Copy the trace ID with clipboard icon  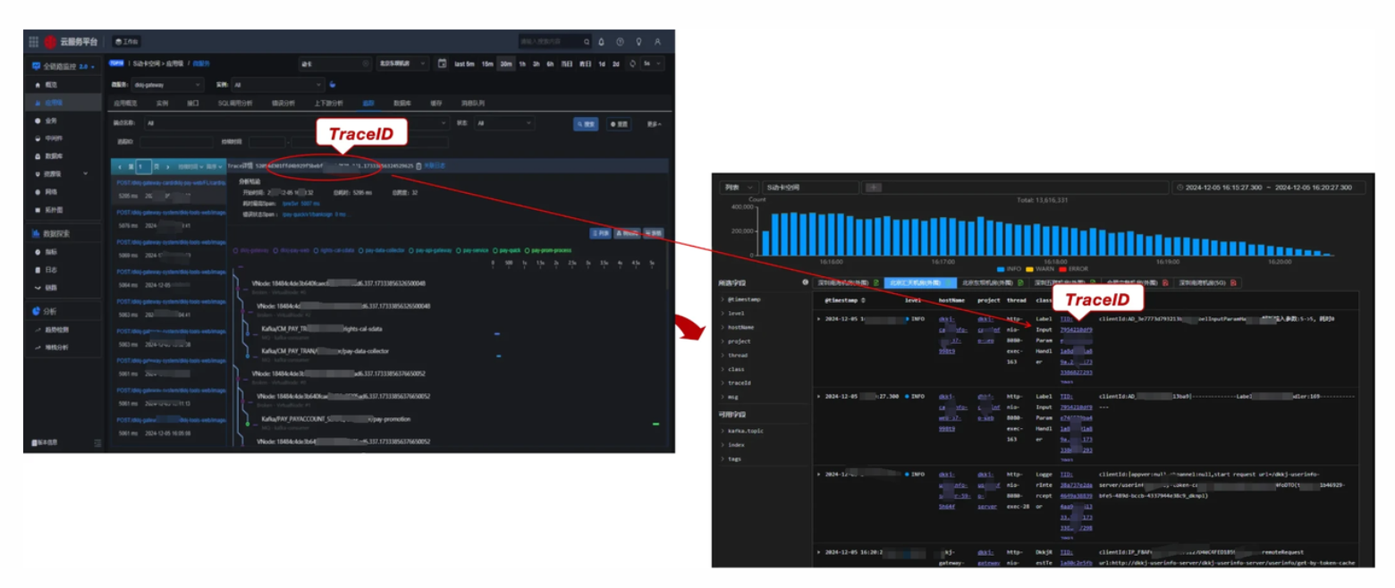[418, 165]
